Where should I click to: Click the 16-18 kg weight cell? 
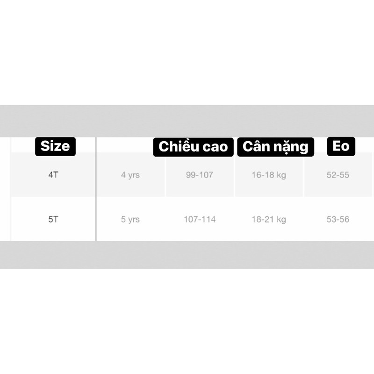tap(269, 175)
